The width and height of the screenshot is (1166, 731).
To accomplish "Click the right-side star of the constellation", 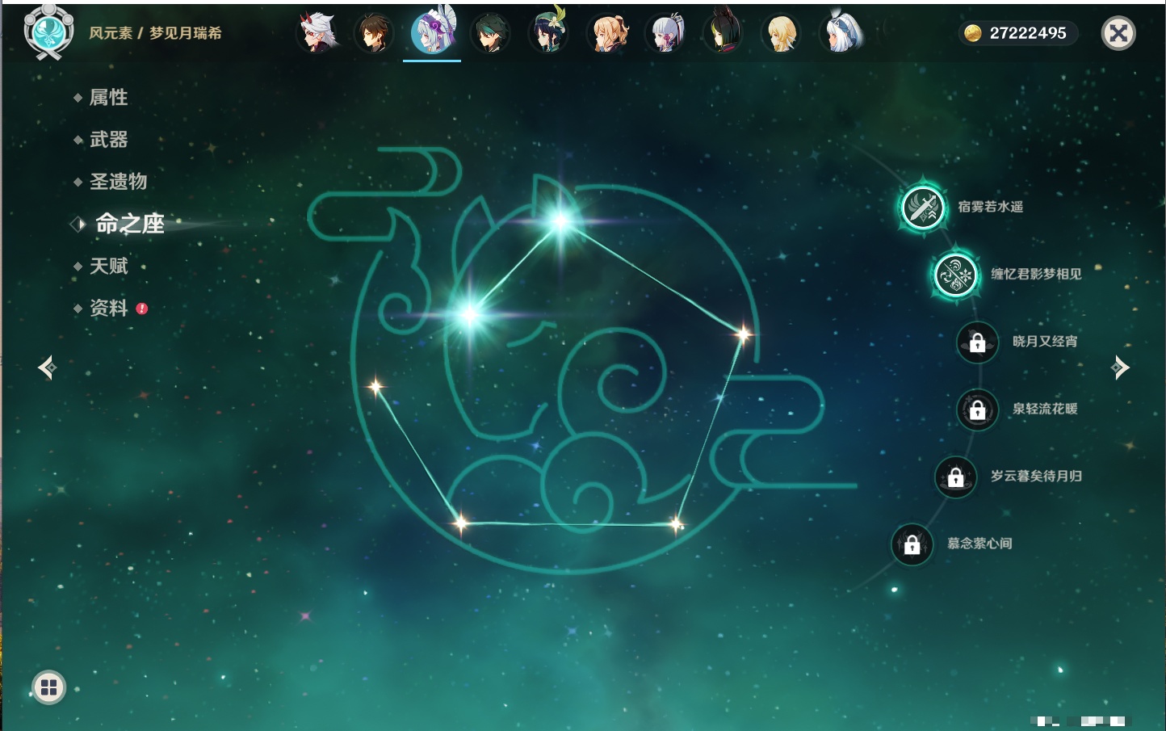I will tap(743, 333).
